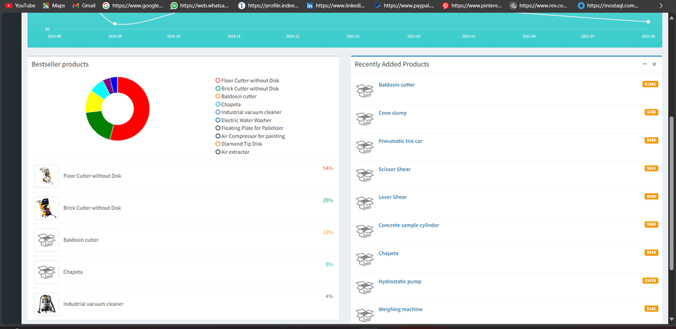Toggle Brick Cutter without Disk legend entry
This screenshot has width=676, height=329.
(247, 88)
